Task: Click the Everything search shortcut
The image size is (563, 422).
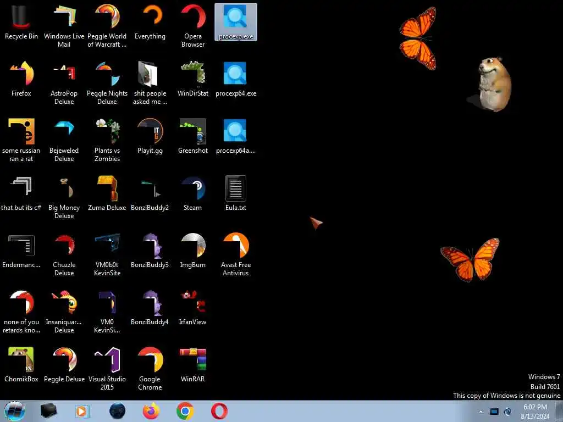Action: [x=150, y=22]
